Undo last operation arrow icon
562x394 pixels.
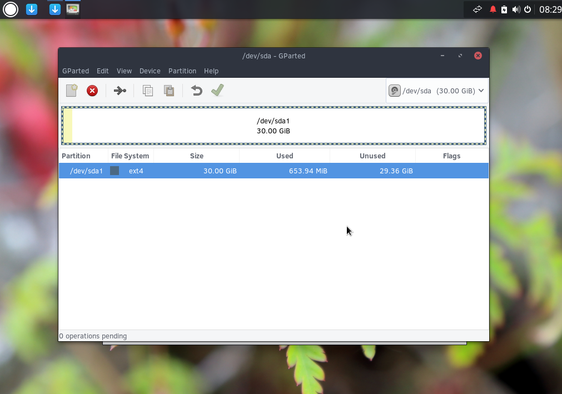196,91
